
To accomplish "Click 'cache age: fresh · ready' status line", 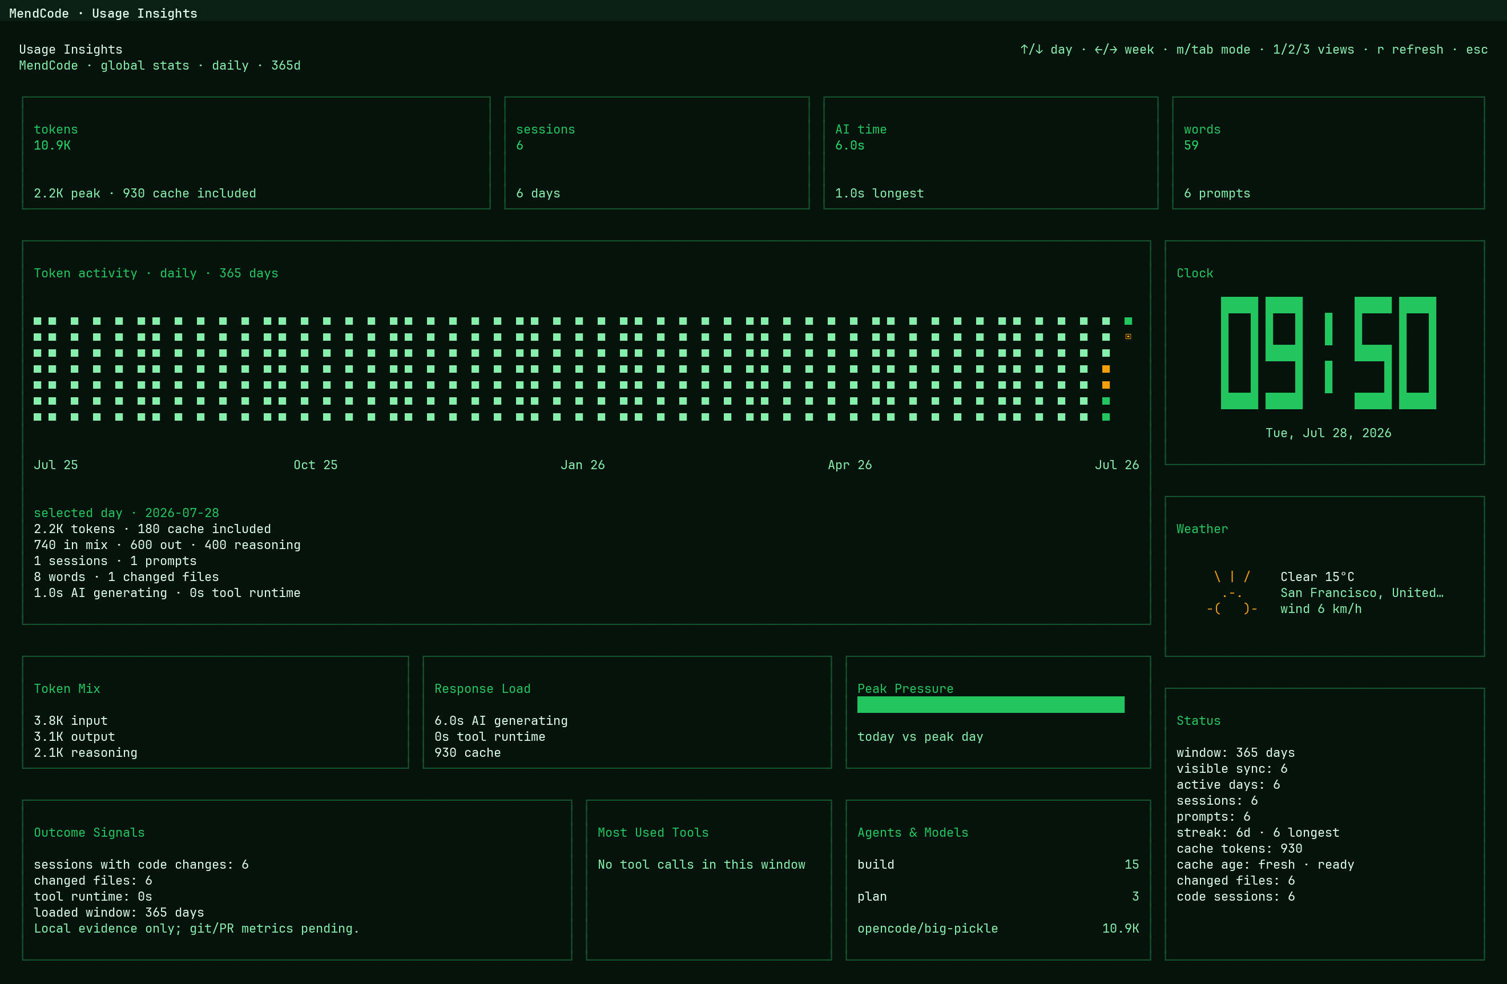I will point(1265,864).
